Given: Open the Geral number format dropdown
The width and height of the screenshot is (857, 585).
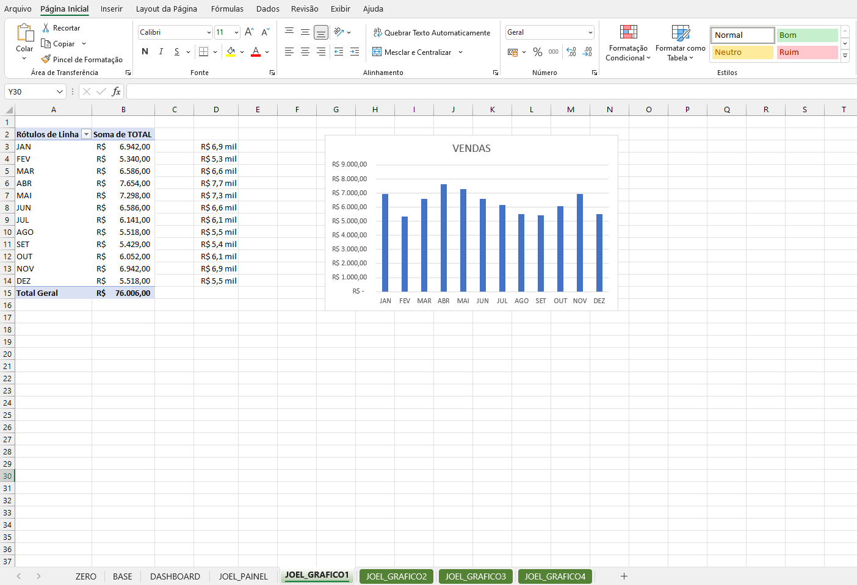Looking at the screenshot, I should 590,32.
